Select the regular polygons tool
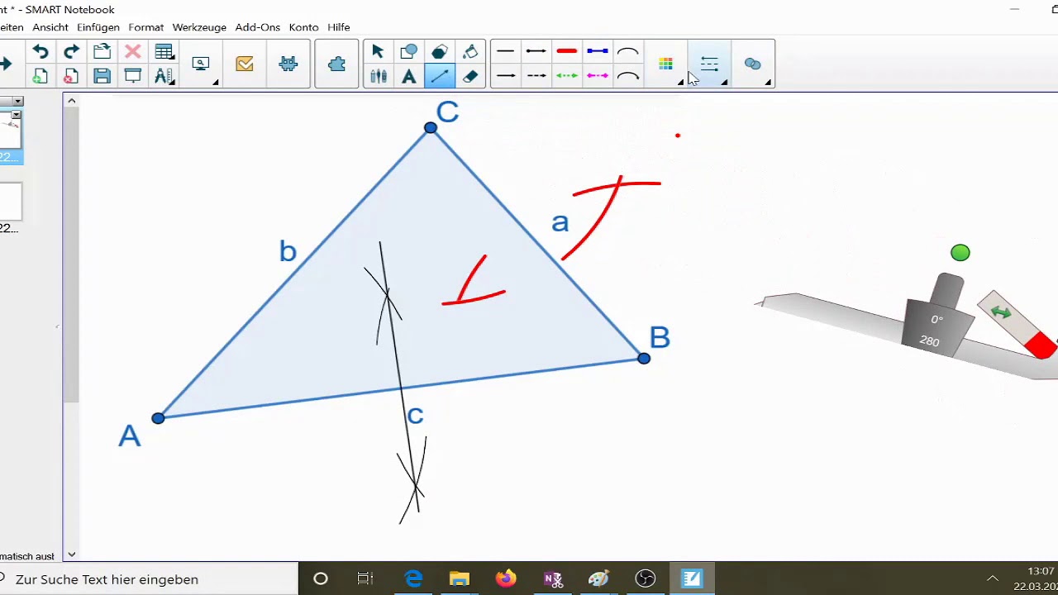The width and height of the screenshot is (1058, 595). point(440,52)
